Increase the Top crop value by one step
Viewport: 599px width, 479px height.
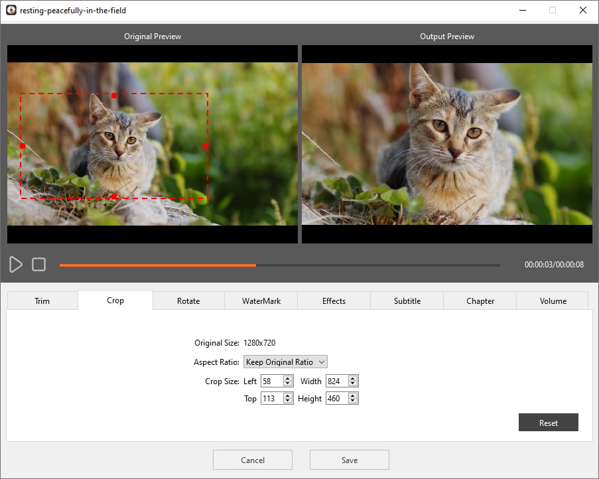click(x=288, y=395)
